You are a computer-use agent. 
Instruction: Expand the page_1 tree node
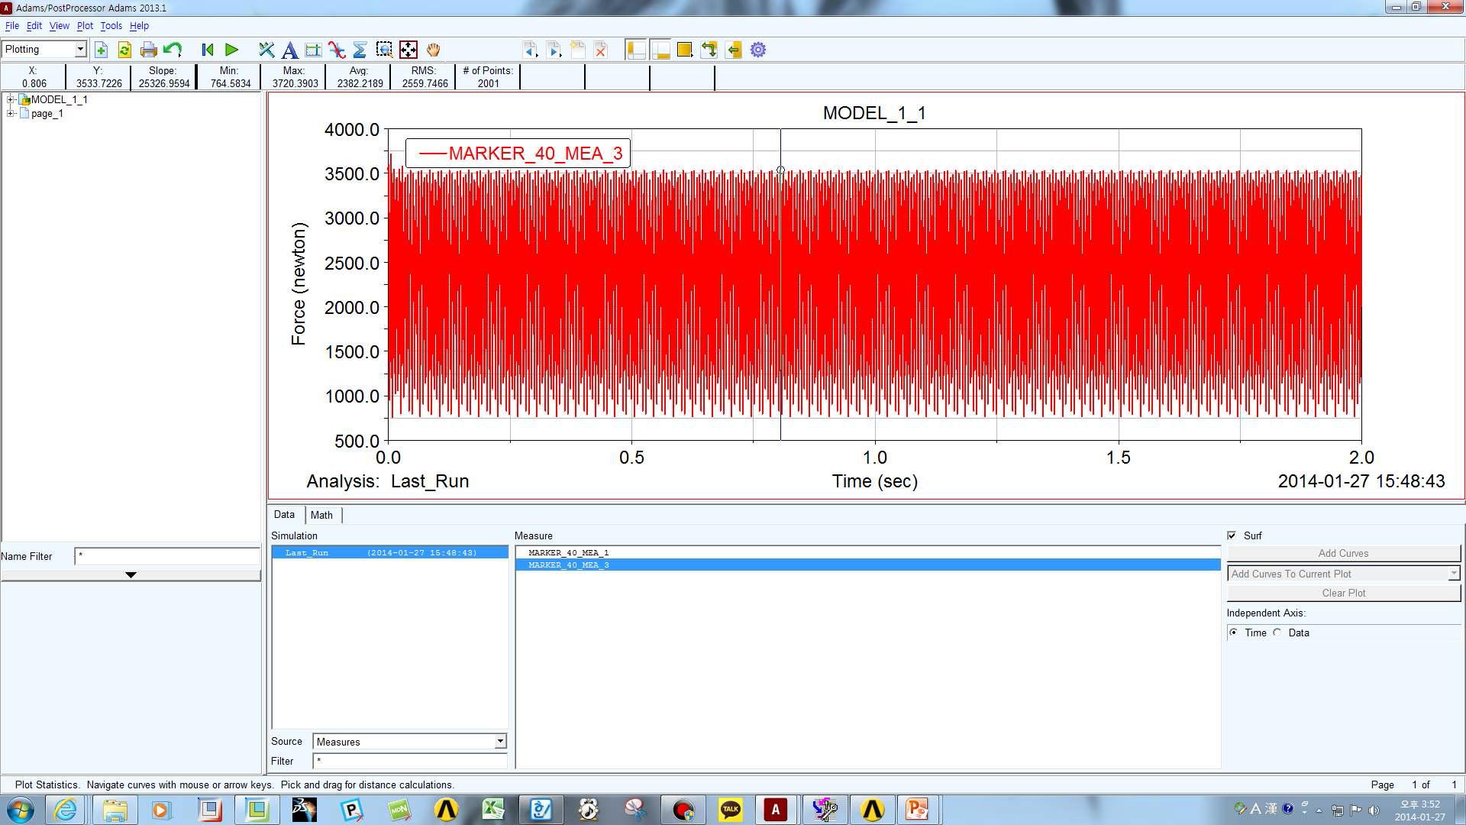[11, 113]
